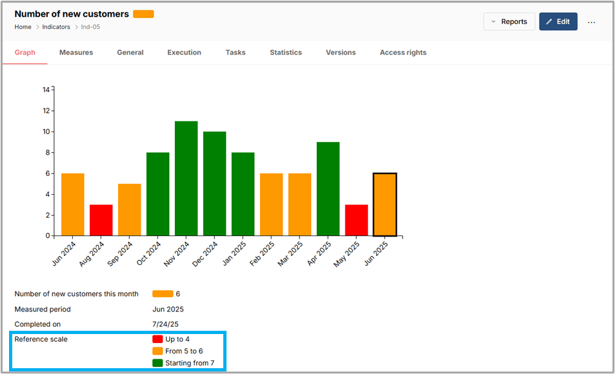The image size is (615, 374).
Task: Switch to Access rights tab
Action: [403, 53]
